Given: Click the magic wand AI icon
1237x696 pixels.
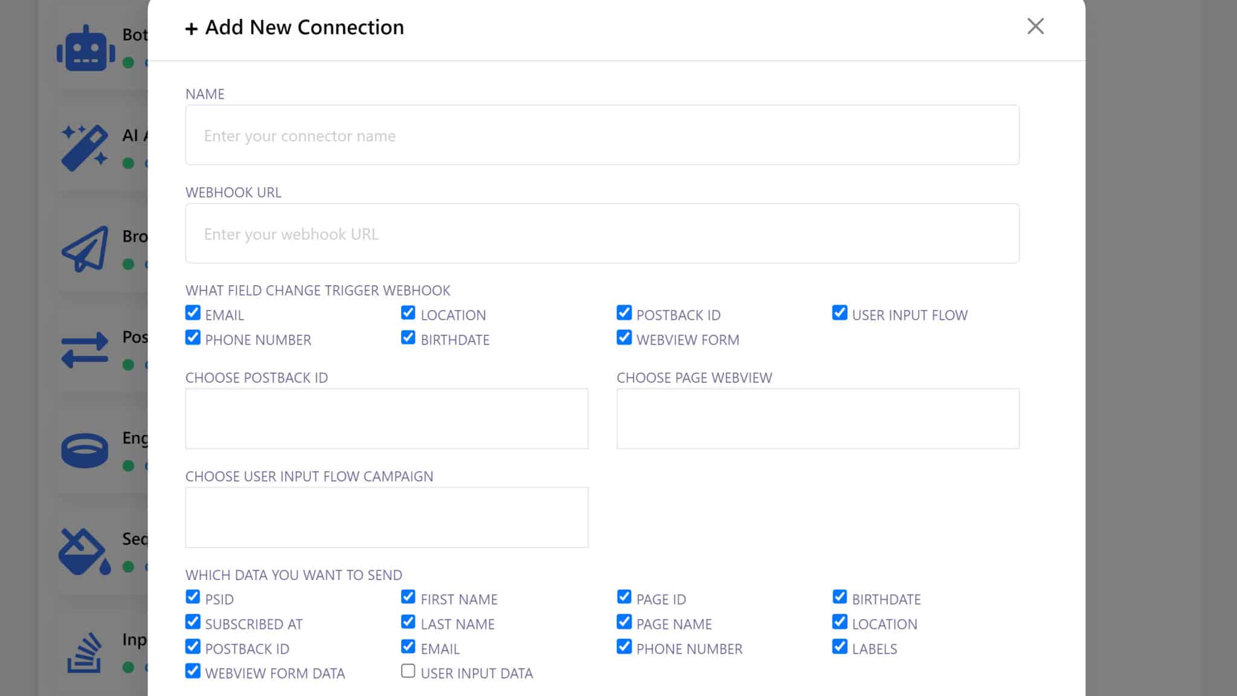Looking at the screenshot, I should 85,148.
